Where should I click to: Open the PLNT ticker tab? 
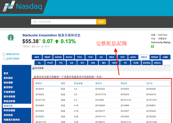click(50, 63)
